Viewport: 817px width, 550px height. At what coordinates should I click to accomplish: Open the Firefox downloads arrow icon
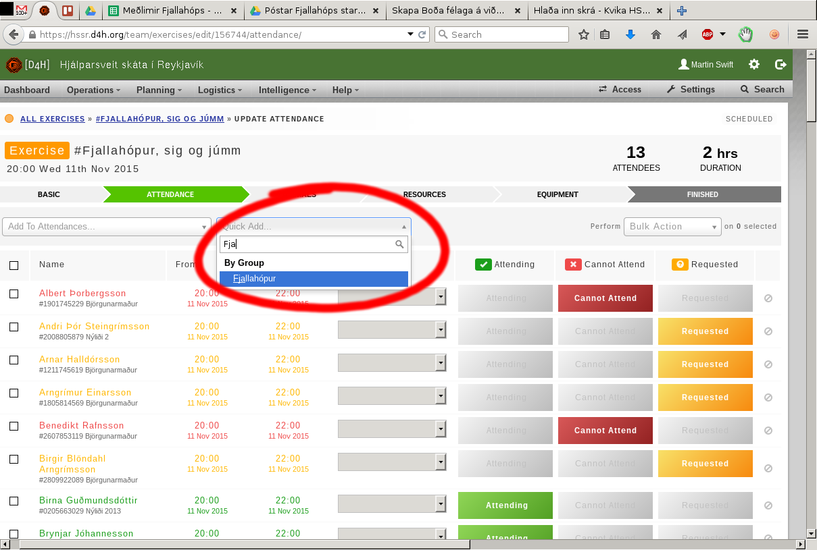pyautogui.click(x=630, y=34)
